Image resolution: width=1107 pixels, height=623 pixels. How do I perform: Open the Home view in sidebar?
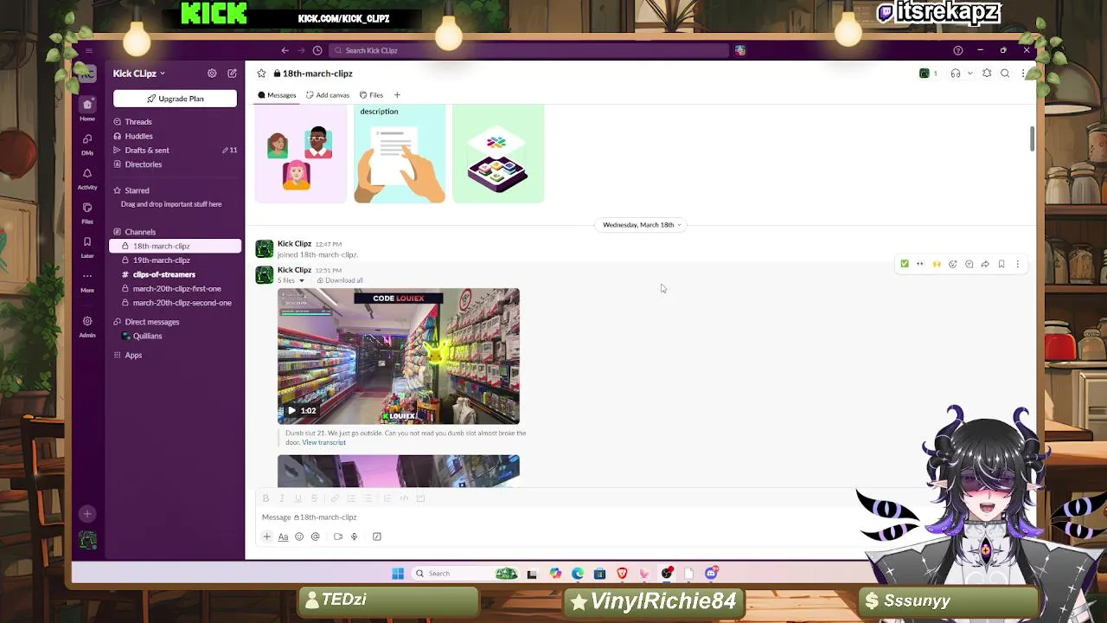click(x=87, y=108)
